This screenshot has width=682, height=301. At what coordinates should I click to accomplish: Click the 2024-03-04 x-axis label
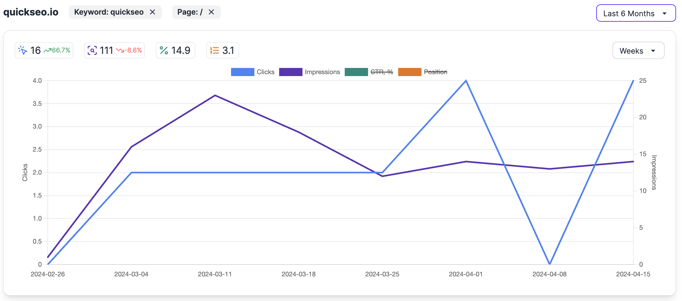131,274
